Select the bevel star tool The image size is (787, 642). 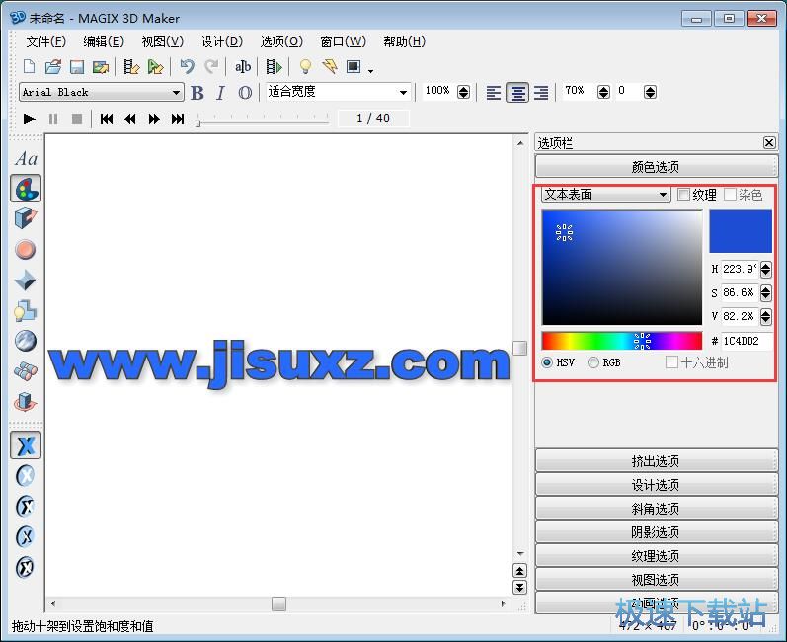point(25,281)
